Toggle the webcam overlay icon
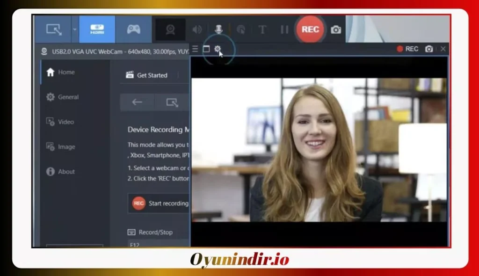Image resolution: width=479 pixels, height=276 pixels. (x=170, y=29)
